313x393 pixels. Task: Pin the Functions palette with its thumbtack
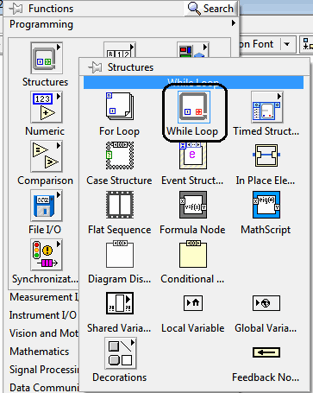point(17,8)
